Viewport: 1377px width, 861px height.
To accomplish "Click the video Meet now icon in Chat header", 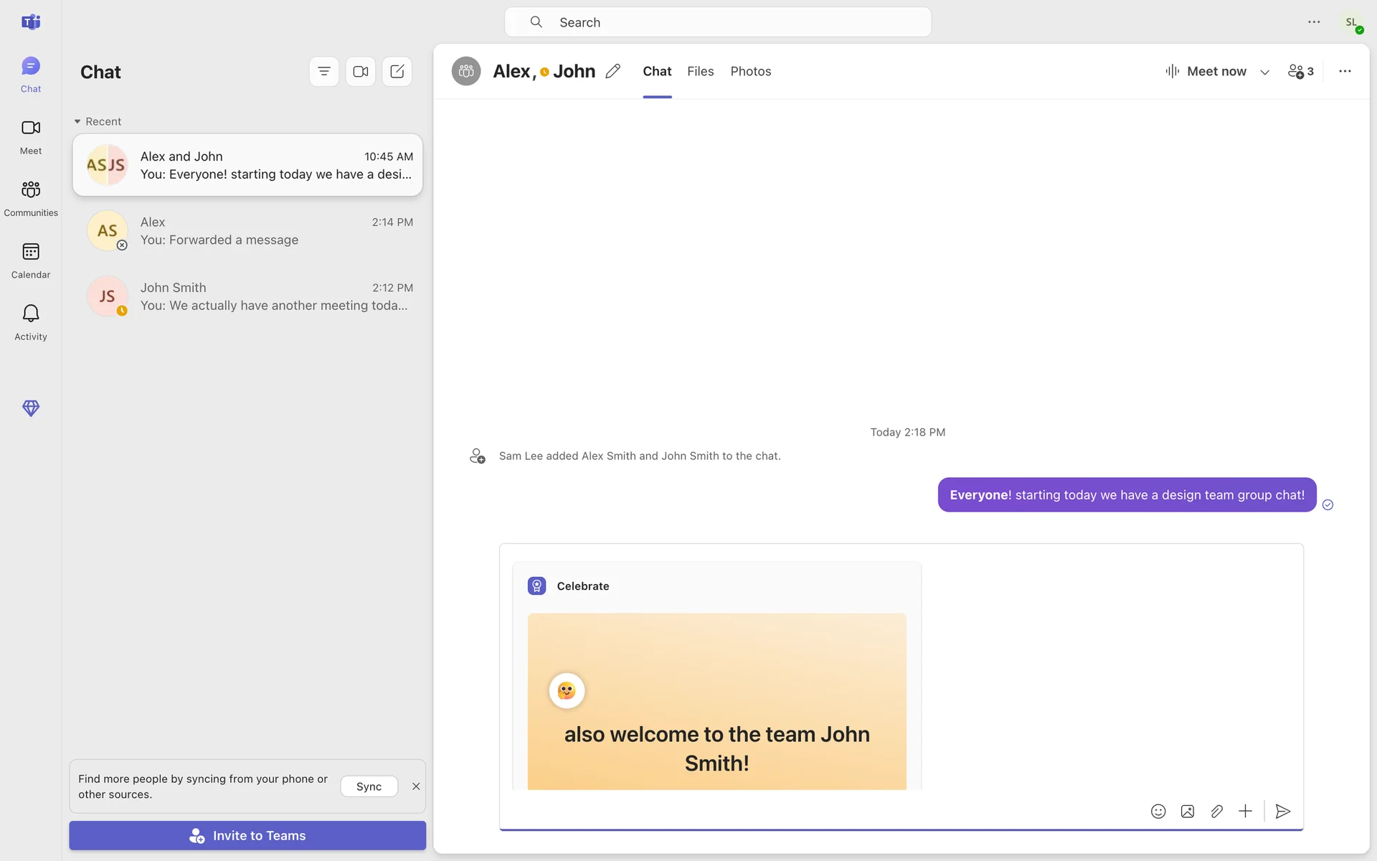I will point(361,72).
